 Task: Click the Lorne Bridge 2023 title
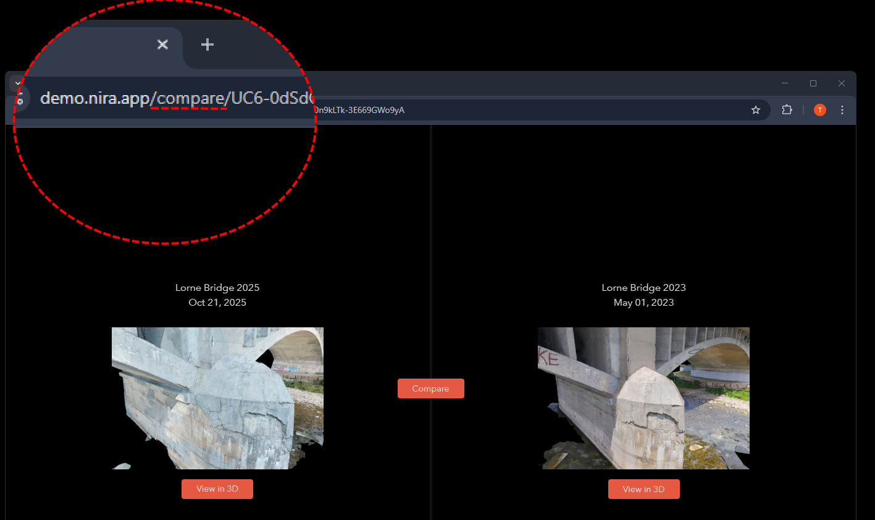click(644, 288)
